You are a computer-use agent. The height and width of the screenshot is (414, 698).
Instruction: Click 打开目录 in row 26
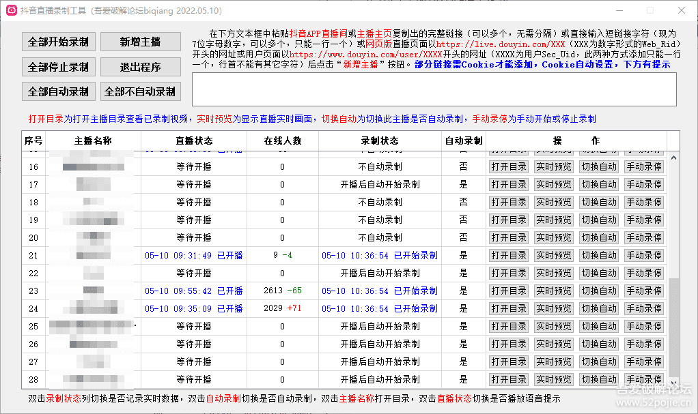coord(508,344)
